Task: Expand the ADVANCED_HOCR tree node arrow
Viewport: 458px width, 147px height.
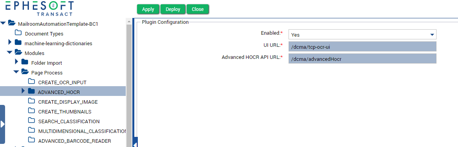Action: [x=23, y=91]
